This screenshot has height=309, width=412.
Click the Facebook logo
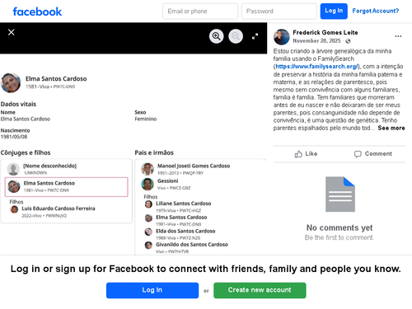point(37,12)
